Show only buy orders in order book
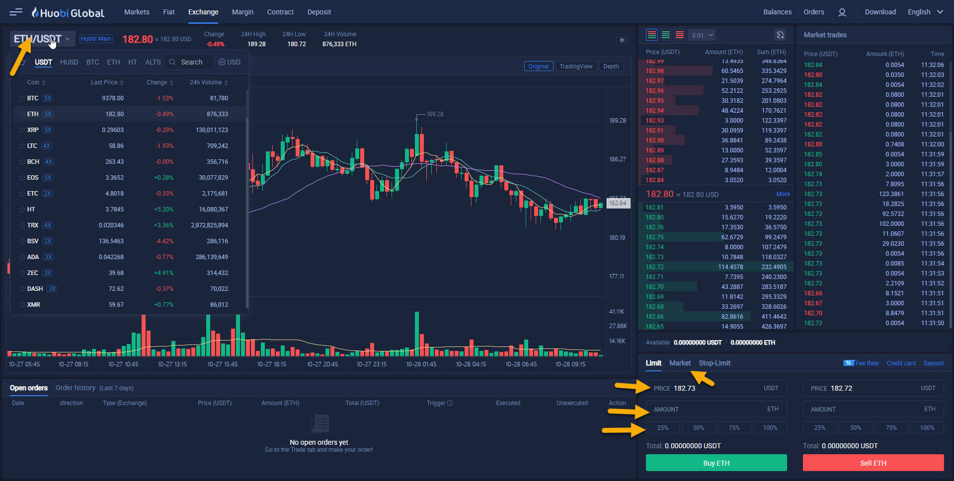Screen dimensions: 954x481 point(666,35)
